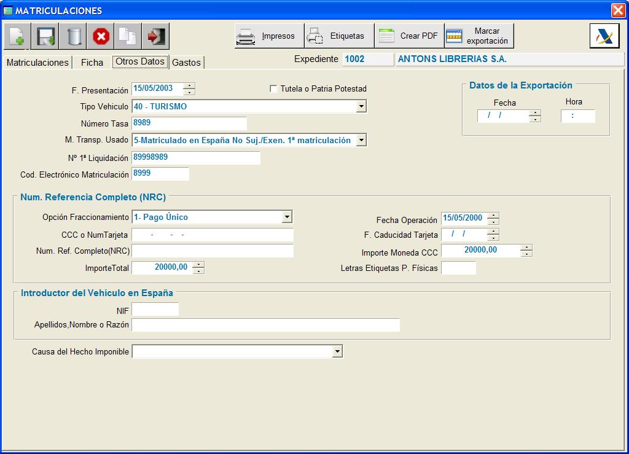Click the CCC o NumTarjeta field
Viewport: 629px width, 454px height.
(213, 235)
